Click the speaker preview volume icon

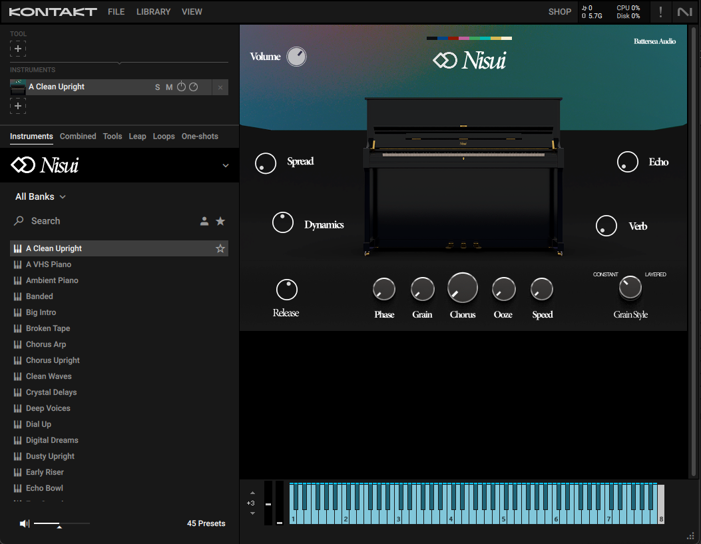25,523
